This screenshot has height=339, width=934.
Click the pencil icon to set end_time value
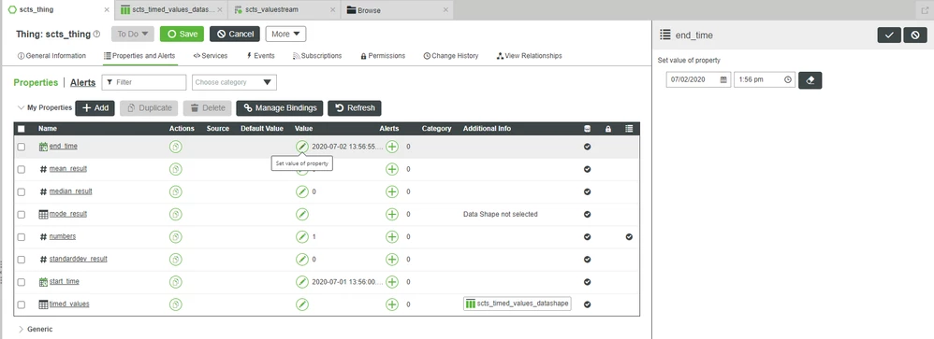coord(302,147)
